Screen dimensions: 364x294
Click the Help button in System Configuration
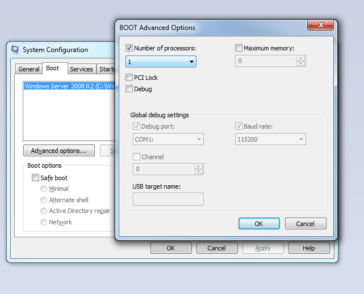[x=309, y=248]
